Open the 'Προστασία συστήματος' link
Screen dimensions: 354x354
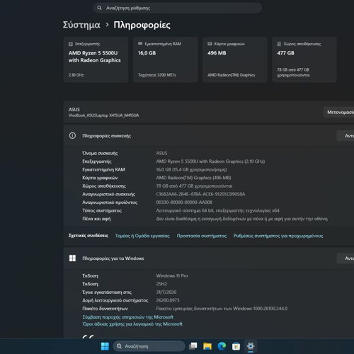(202, 236)
